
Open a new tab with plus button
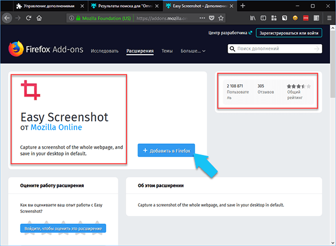coord(242,6)
